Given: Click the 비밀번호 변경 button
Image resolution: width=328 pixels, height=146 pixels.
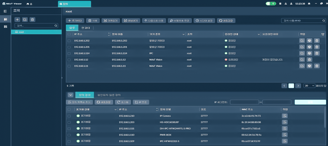Looking at the screenshot, I should (180, 21).
